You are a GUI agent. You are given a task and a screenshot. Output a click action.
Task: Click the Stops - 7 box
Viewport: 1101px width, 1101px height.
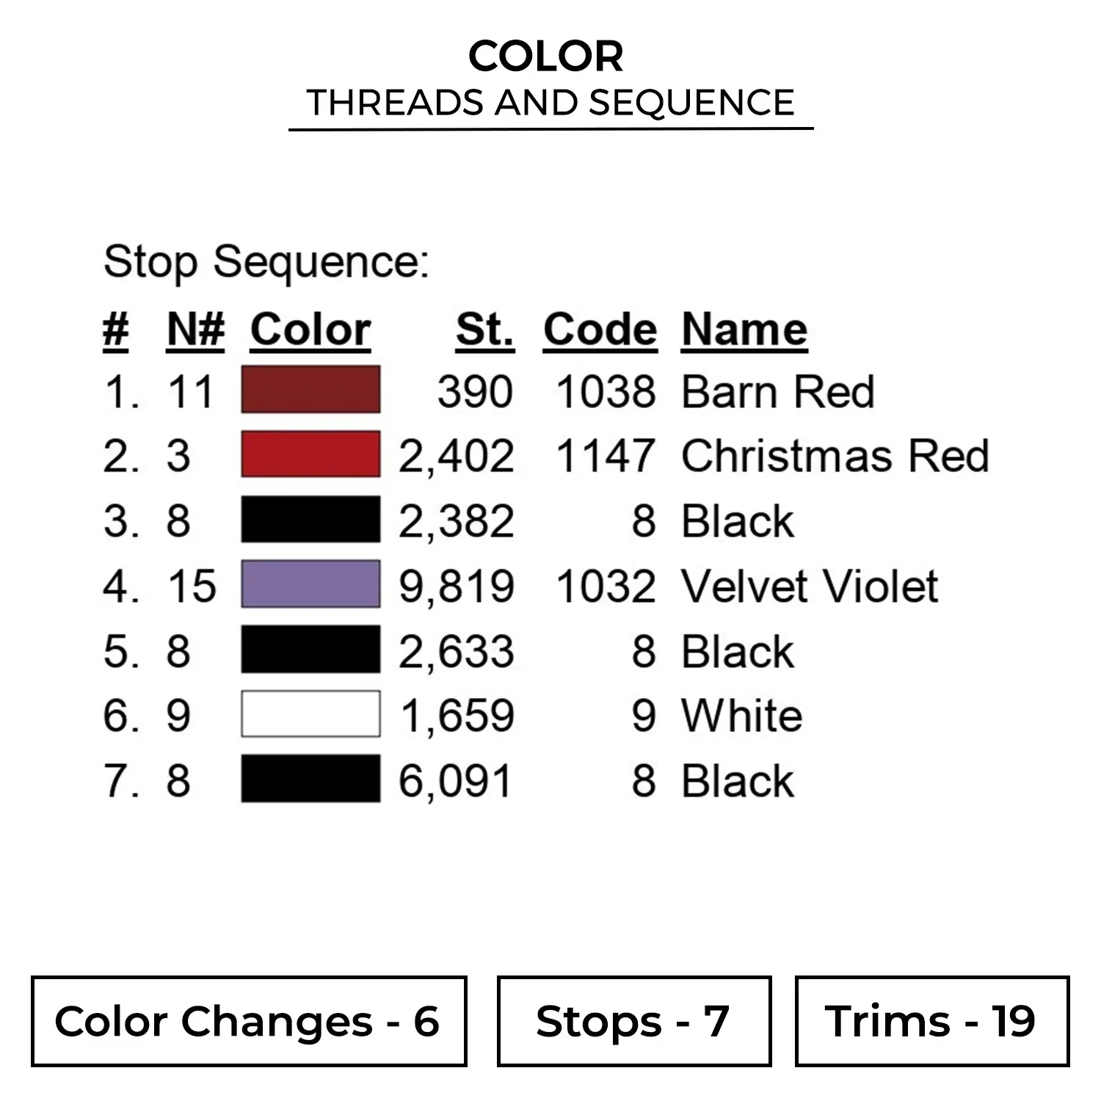[x=633, y=1021]
